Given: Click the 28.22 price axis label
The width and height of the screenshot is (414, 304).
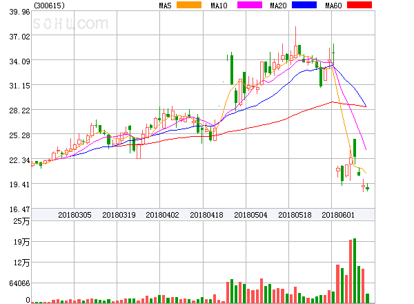Looking at the screenshot, I should pyautogui.click(x=19, y=111).
